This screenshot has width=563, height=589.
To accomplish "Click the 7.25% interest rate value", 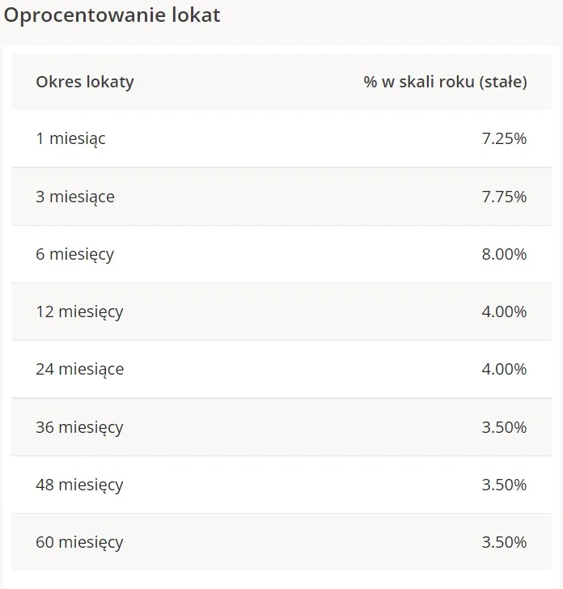I will [504, 138].
